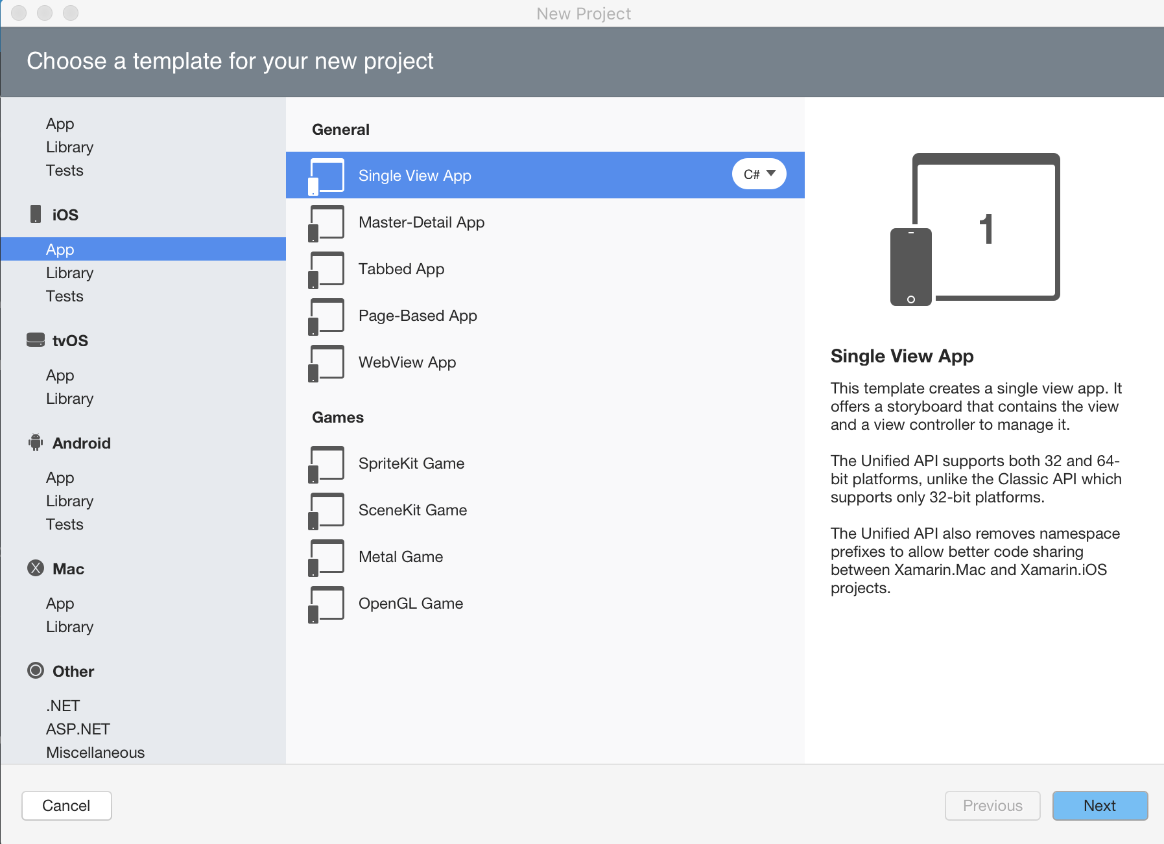
Task: Select Miscellaneous in the sidebar
Action: (x=95, y=752)
